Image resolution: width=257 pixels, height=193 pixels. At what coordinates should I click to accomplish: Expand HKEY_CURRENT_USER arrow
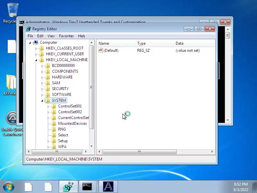click(x=36, y=54)
